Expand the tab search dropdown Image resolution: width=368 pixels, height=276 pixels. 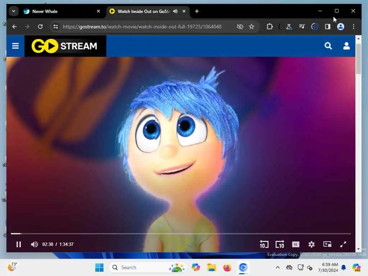coord(14,11)
